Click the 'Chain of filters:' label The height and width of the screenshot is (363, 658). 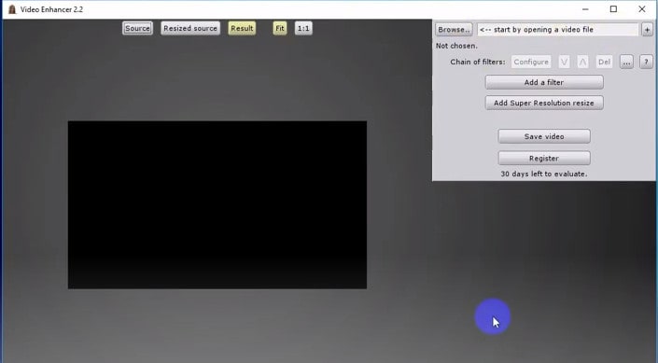point(478,62)
